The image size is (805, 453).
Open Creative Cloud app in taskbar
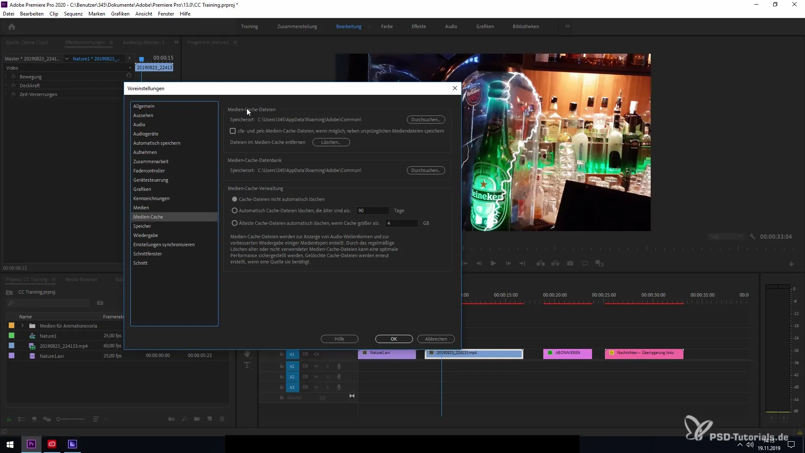52,444
